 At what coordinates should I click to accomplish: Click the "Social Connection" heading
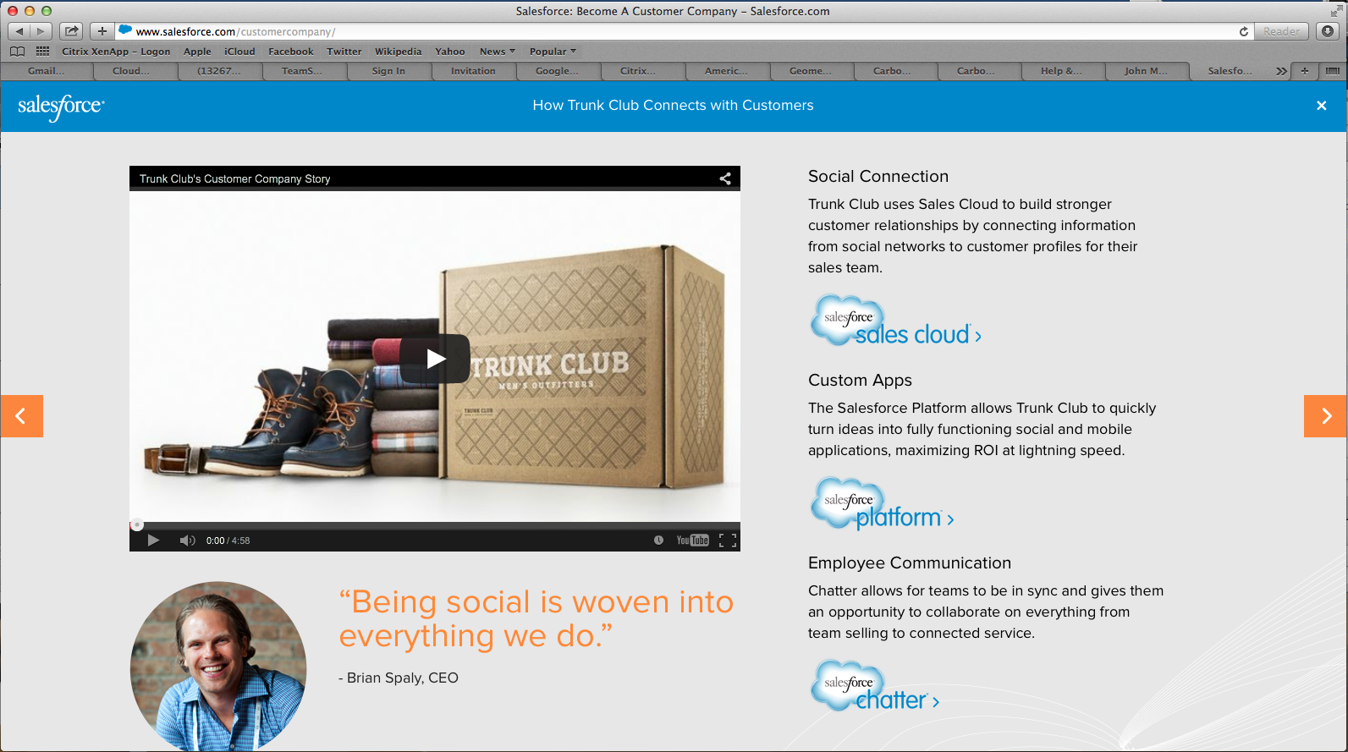[878, 176]
